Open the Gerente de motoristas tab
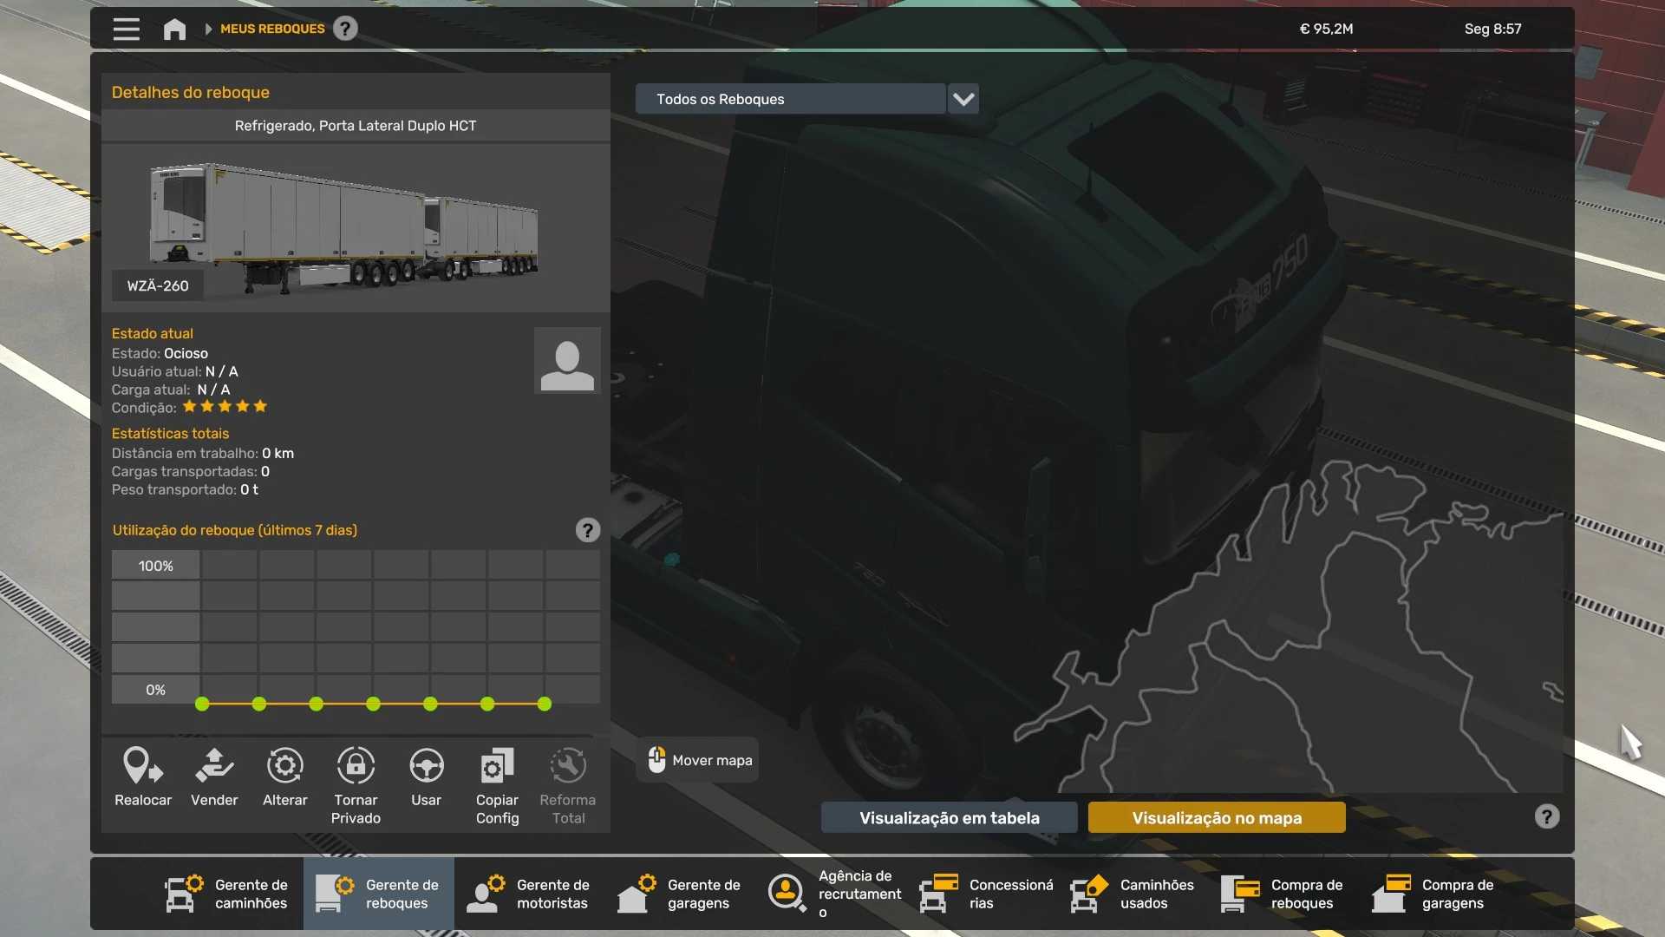 click(x=530, y=894)
